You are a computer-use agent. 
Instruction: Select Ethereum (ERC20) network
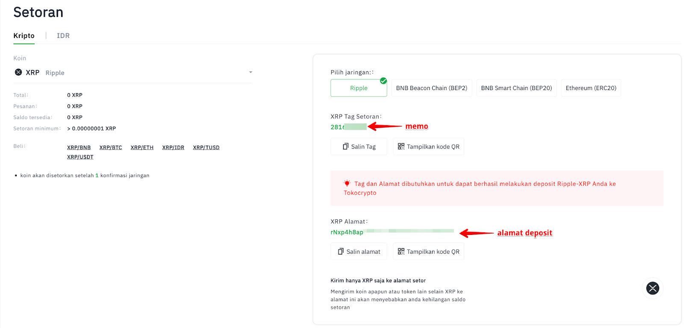pyautogui.click(x=591, y=88)
